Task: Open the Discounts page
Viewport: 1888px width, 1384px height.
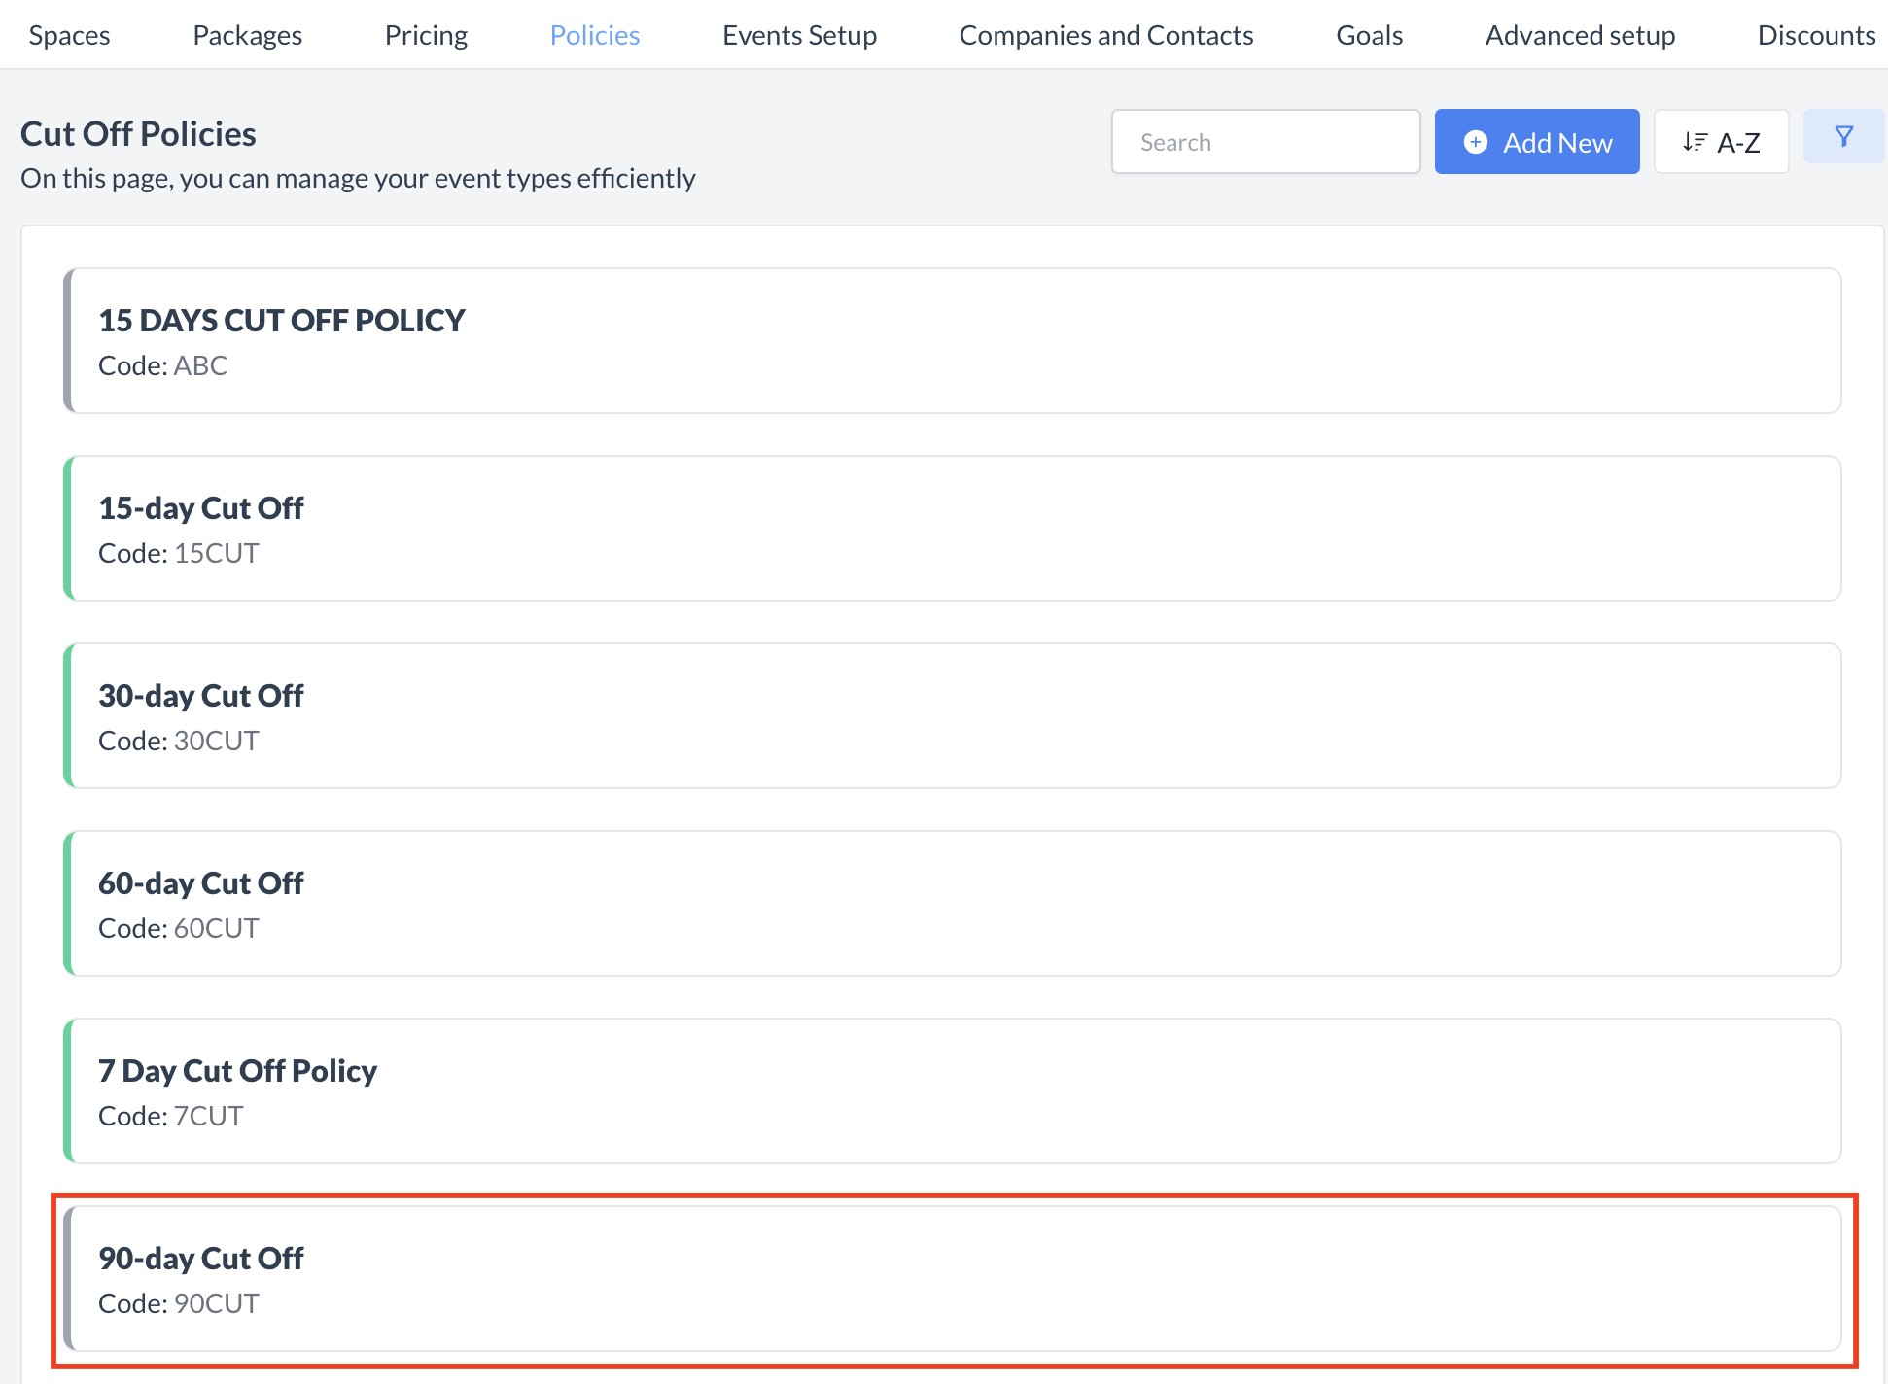Action: point(1816,34)
